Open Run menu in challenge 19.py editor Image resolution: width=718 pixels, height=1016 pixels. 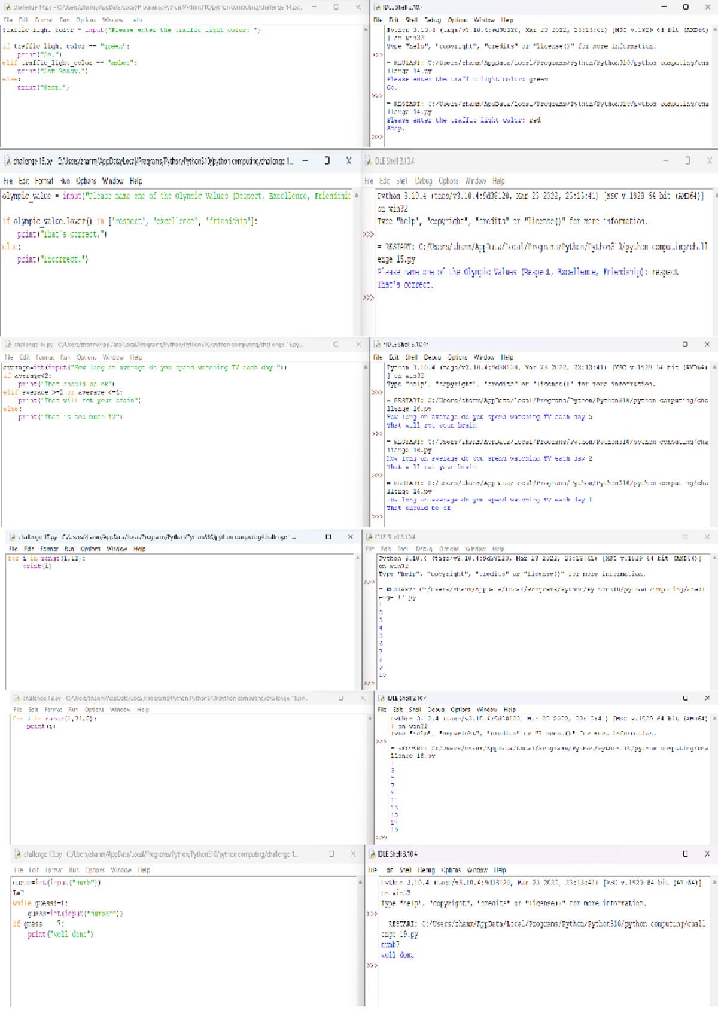(74, 870)
